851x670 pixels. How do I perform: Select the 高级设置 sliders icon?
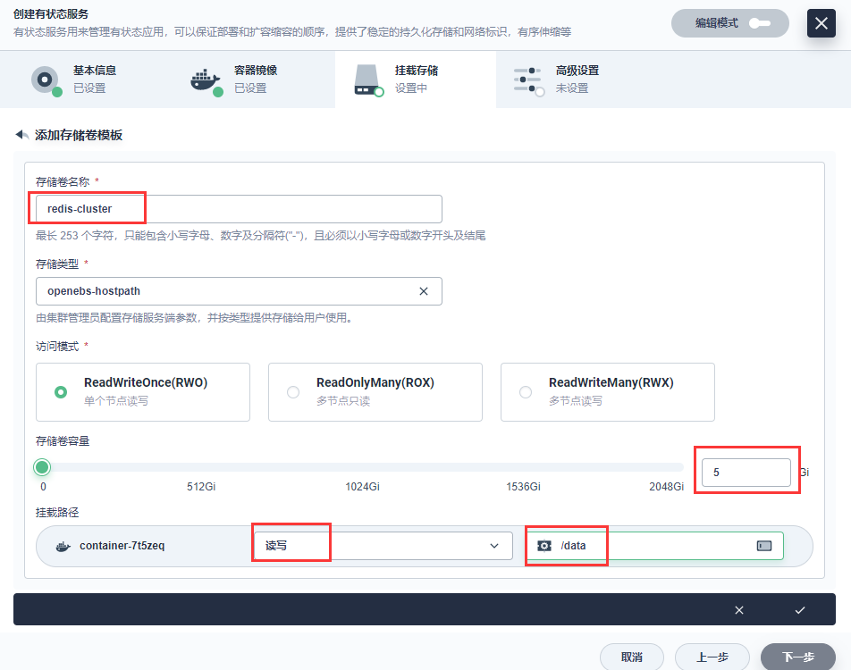click(x=529, y=79)
